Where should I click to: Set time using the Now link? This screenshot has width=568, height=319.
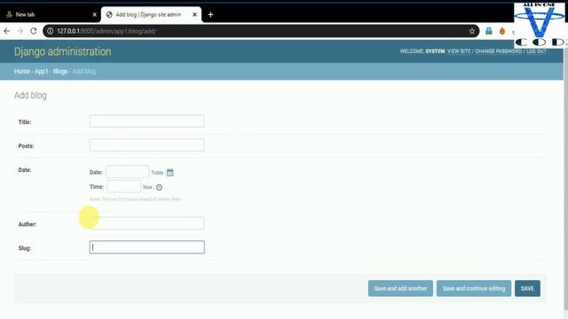click(x=147, y=187)
